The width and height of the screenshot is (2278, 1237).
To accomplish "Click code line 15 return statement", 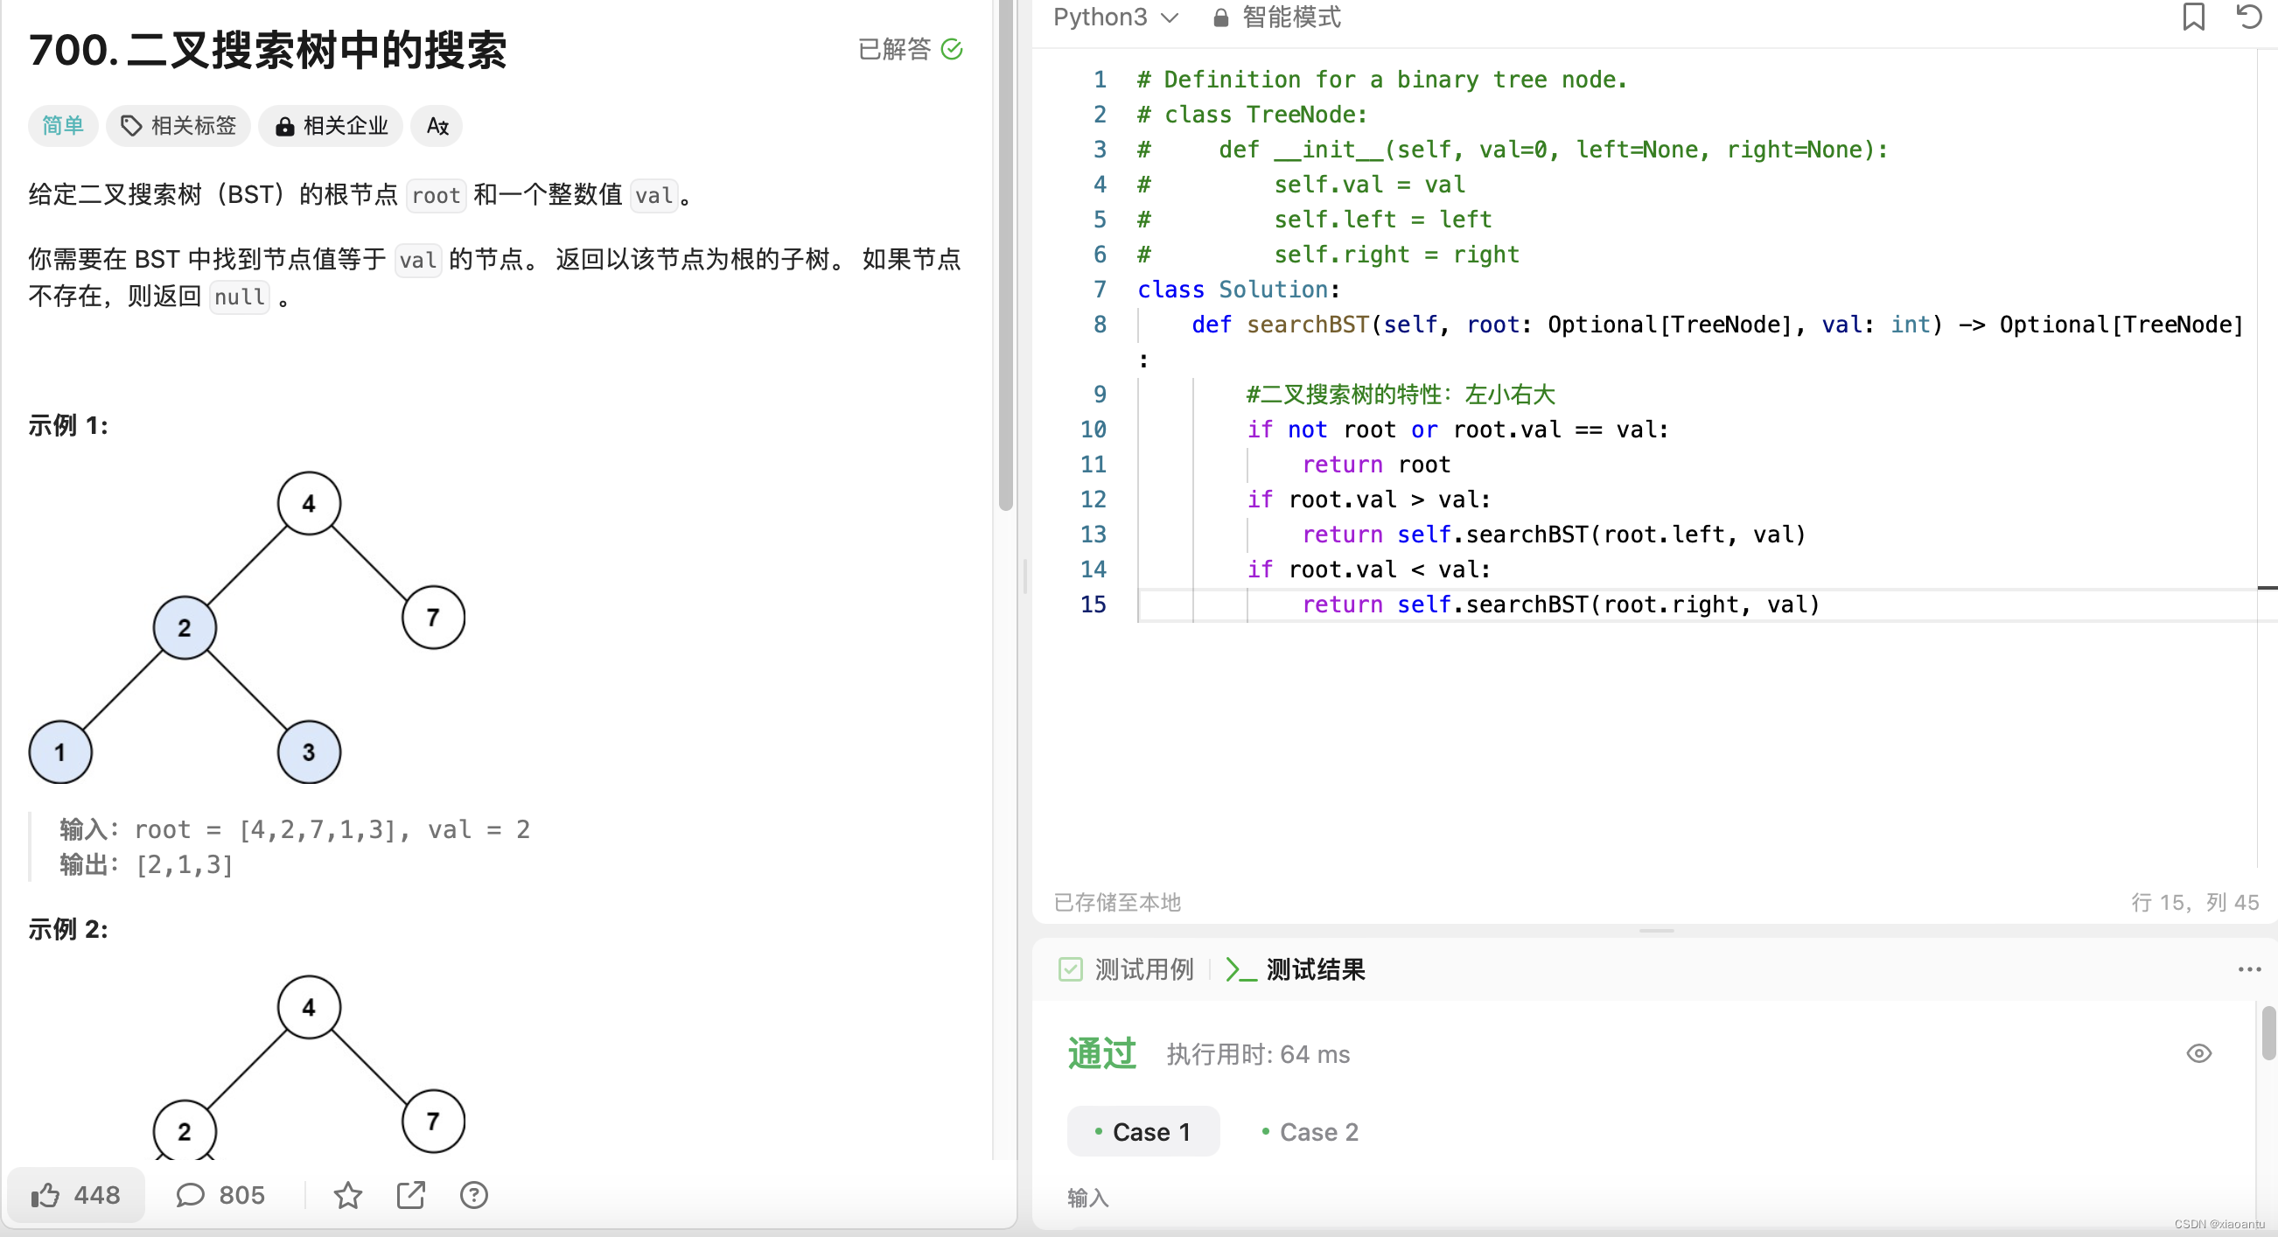I will click(1560, 604).
